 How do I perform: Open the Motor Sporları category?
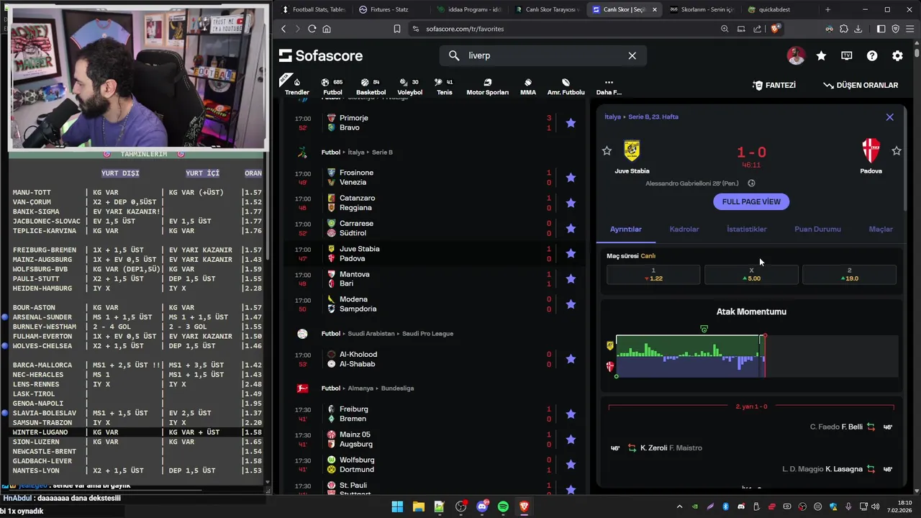(x=487, y=86)
